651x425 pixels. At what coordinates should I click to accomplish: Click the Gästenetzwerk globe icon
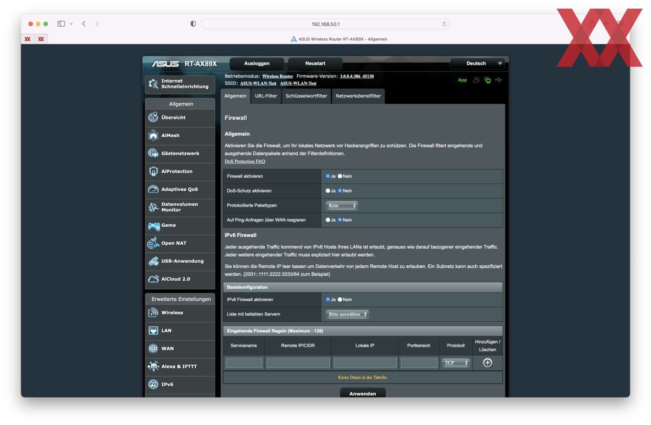153,153
